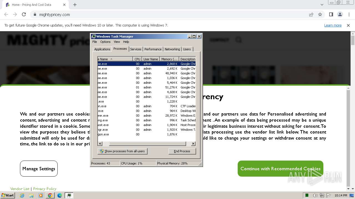
Task: Switch to the Services tab
Action: (136, 49)
